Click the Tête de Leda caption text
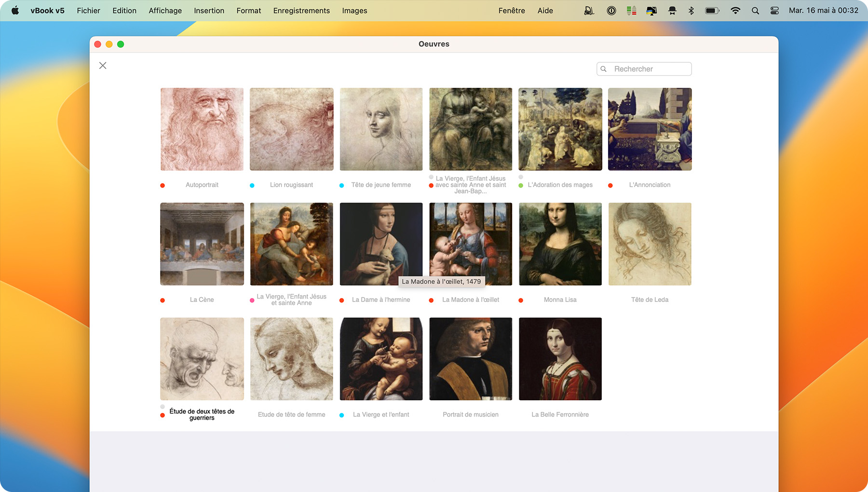Image resolution: width=868 pixels, height=492 pixels. click(x=650, y=300)
